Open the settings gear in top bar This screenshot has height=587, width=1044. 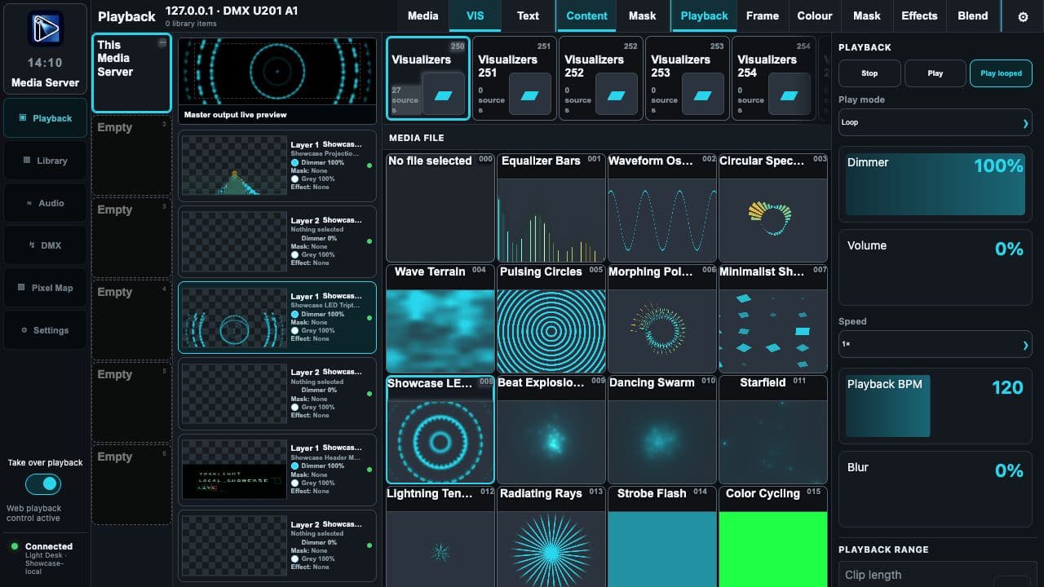point(1024,16)
